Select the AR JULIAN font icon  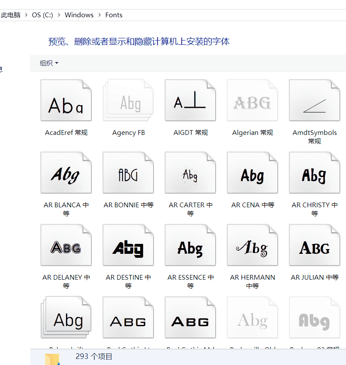click(315, 245)
